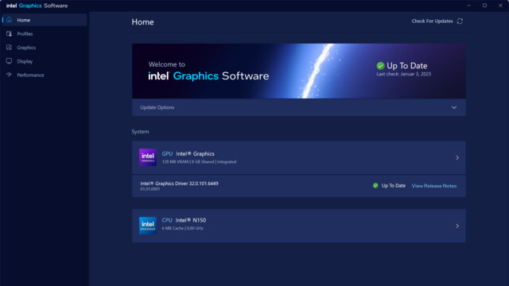
Task: Click the Check For Updates button text
Action: coord(432,21)
